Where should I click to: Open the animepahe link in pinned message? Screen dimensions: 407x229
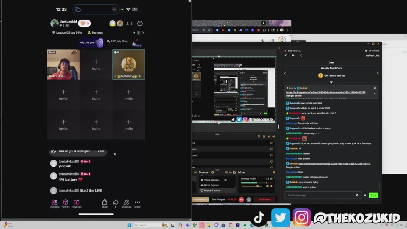(x=326, y=93)
